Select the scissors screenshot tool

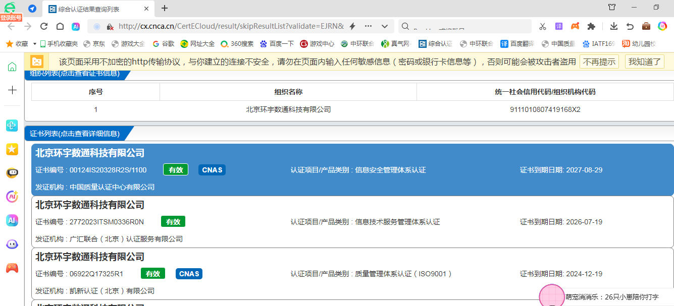click(x=543, y=26)
